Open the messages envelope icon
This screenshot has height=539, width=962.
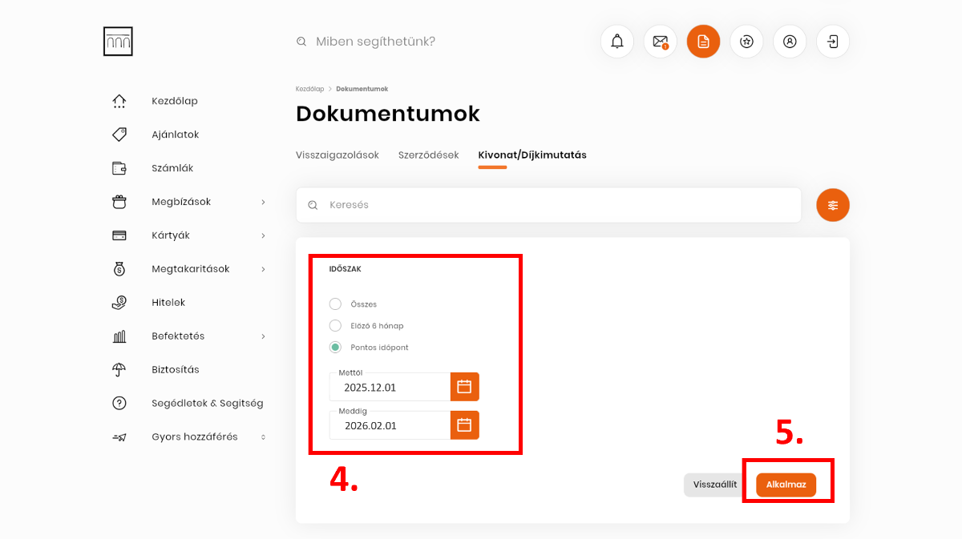click(x=661, y=42)
